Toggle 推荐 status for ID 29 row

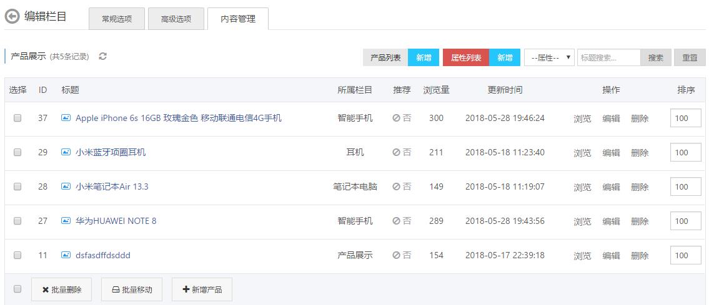[x=402, y=152]
